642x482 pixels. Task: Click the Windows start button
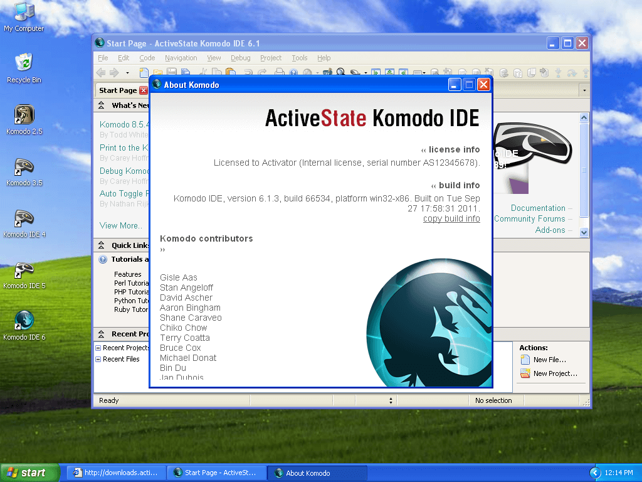pos(30,473)
